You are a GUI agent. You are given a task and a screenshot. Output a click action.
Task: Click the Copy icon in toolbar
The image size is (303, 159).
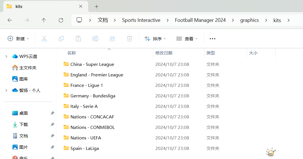tap(61, 39)
